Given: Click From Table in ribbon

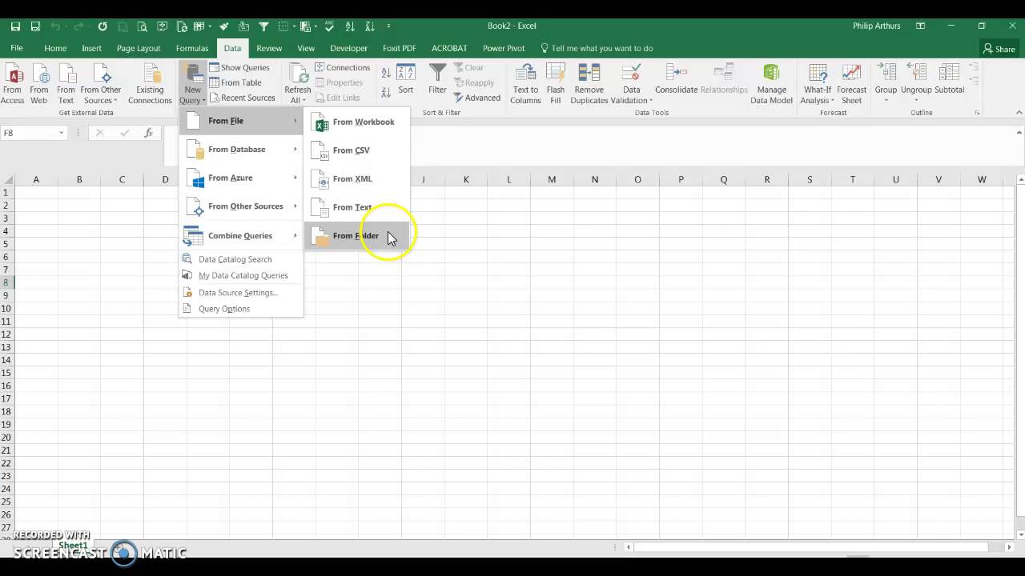Looking at the screenshot, I should tap(235, 82).
